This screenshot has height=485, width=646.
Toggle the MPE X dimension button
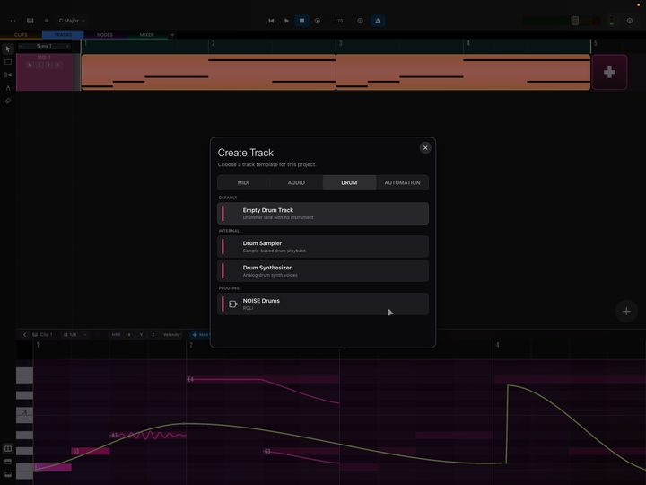coord(129,334)
